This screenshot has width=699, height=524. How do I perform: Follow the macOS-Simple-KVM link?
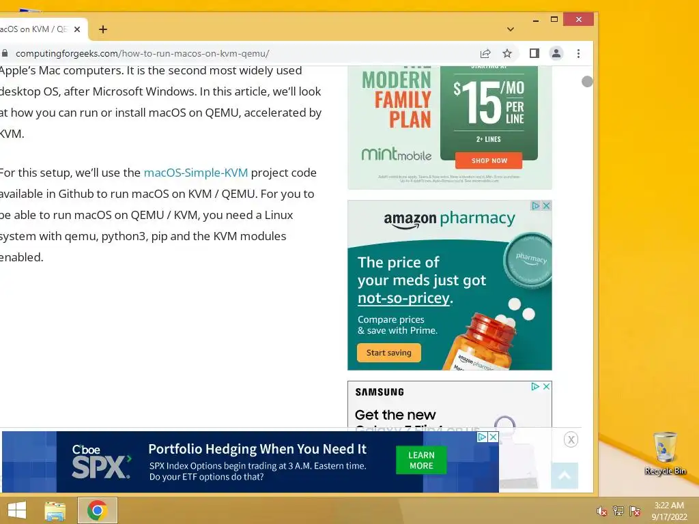click(x=196, y=173)
